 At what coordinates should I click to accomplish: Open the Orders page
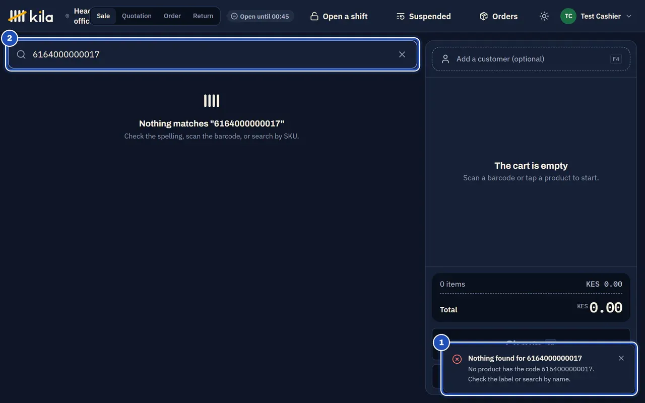[x=498, y=16]
